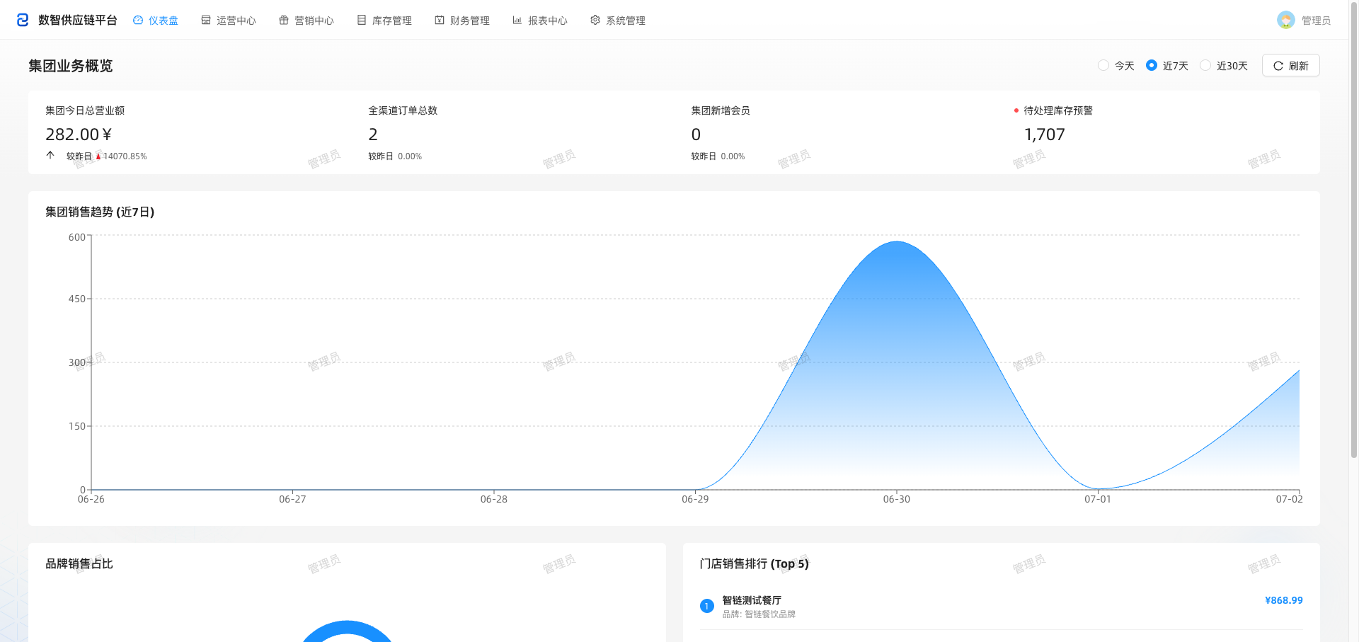Click the 282.00 ¥ revenue value
The width and height of the screenshot is (1359, 642).
click(79, 134)
